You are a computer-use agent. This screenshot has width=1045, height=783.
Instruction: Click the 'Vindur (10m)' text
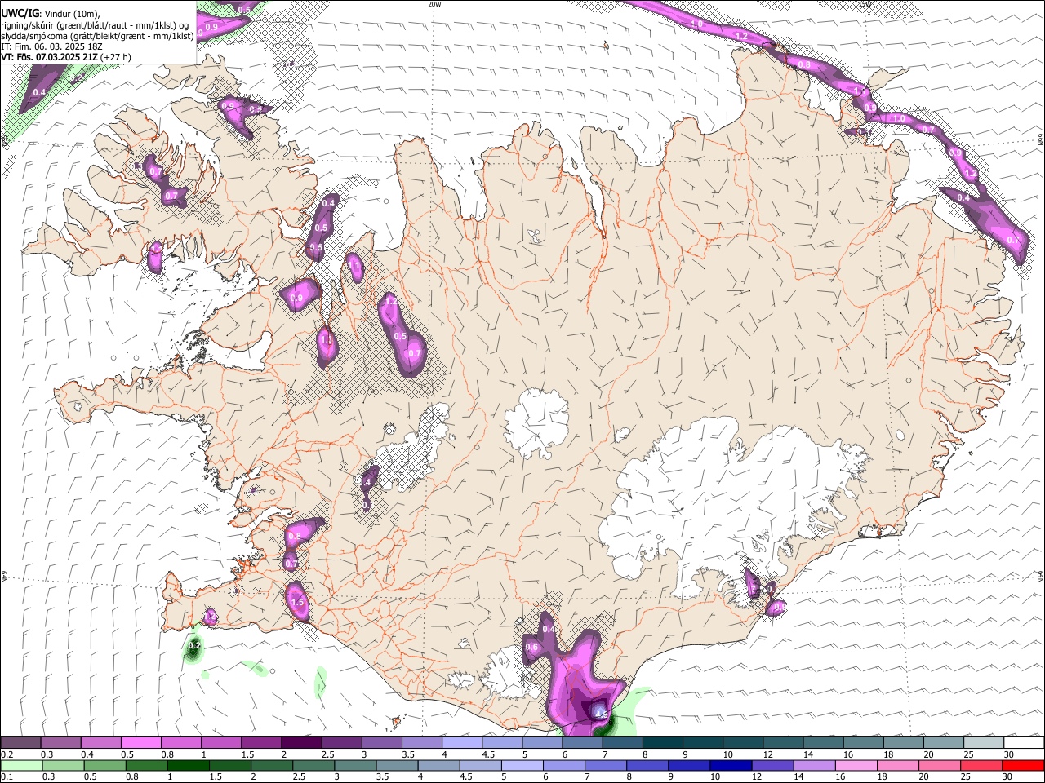click(71, 14)
